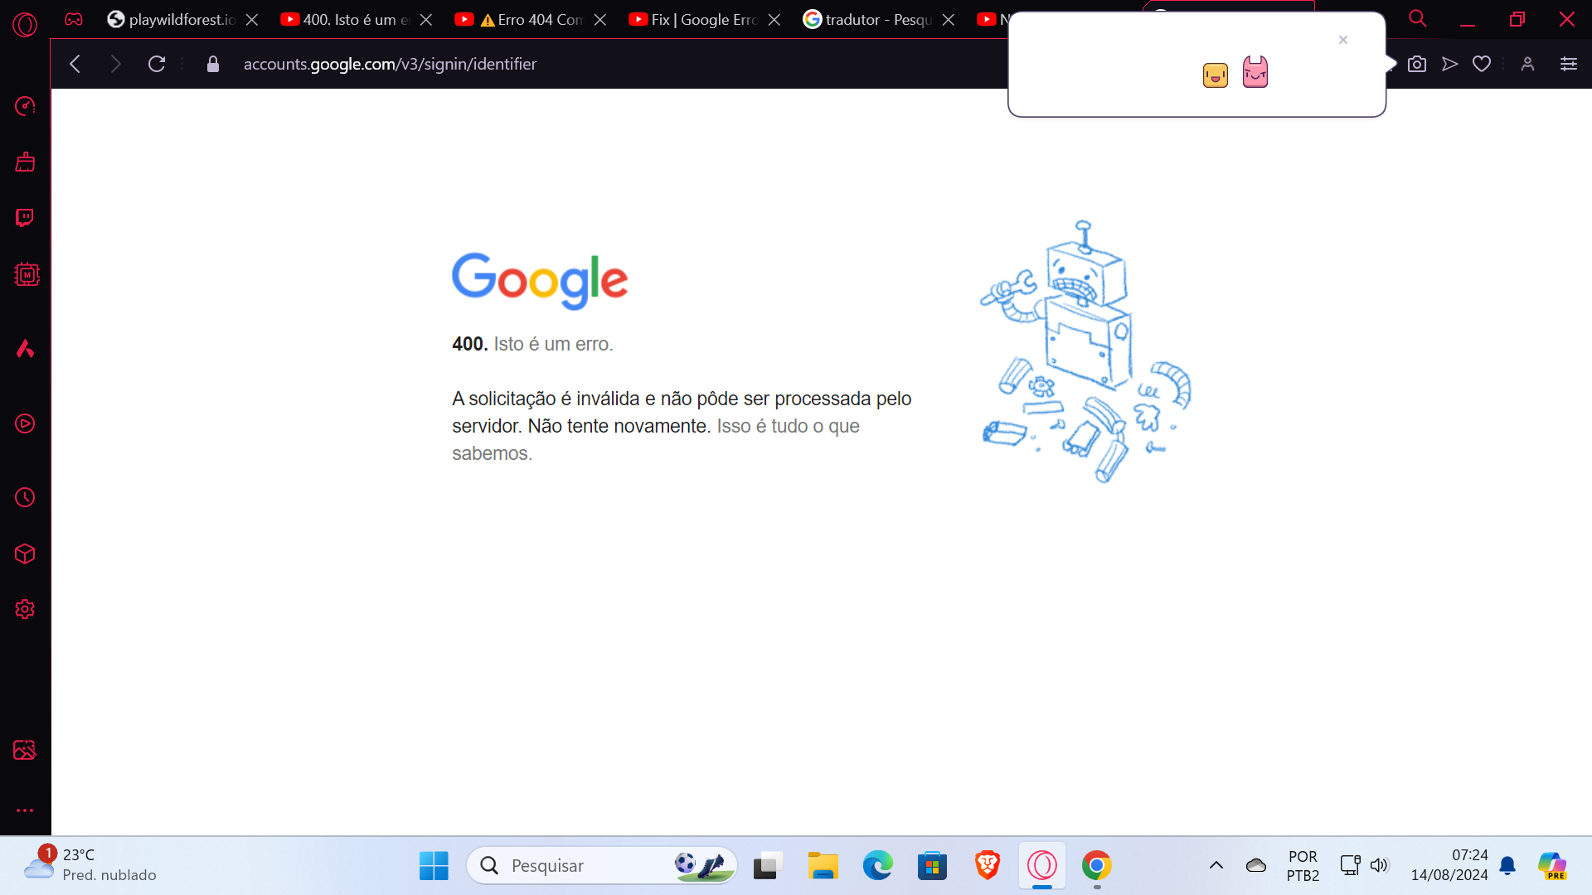Close the 'Fix | Google Erro' tab
Viewport: 1592px width, 895px height.
774,19
